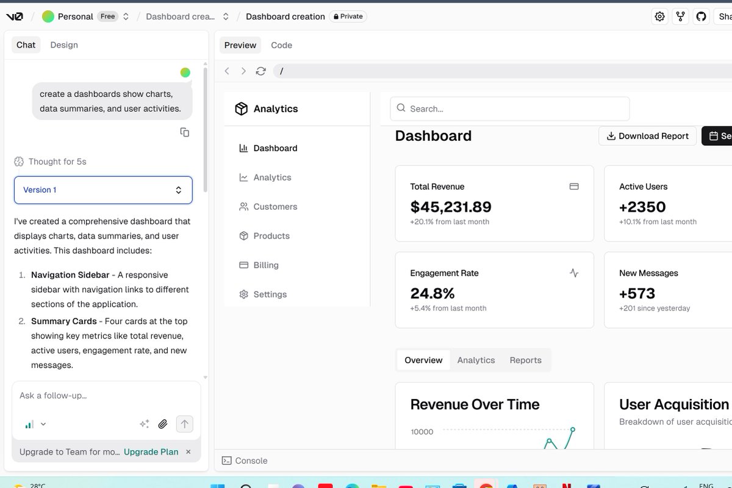
Task: Click the Upgrade Plan link
Action: click(x=151, y=452)
